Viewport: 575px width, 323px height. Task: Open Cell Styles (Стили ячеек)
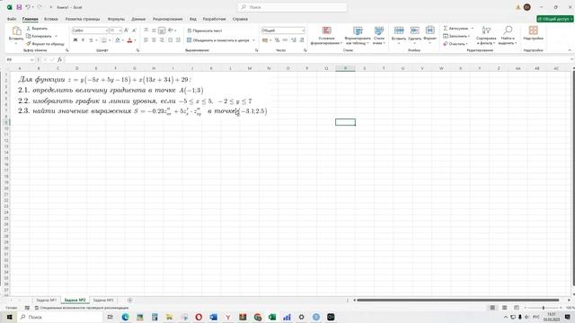coord(379,36)
